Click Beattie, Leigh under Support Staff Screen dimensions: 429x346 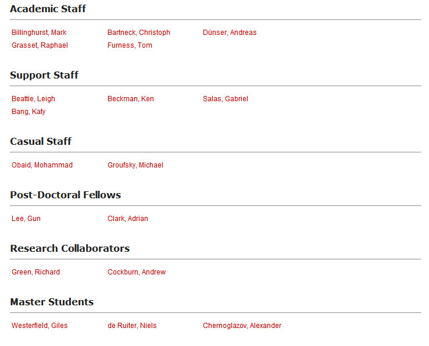33,99
